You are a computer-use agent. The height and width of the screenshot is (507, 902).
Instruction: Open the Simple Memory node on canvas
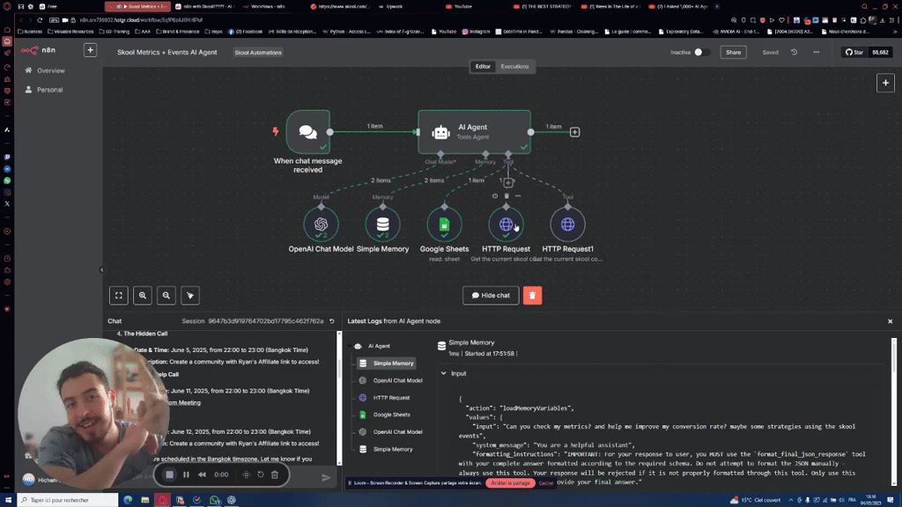coord(382,224)
